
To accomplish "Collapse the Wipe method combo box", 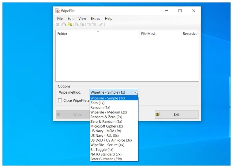I will coord(114,92).
